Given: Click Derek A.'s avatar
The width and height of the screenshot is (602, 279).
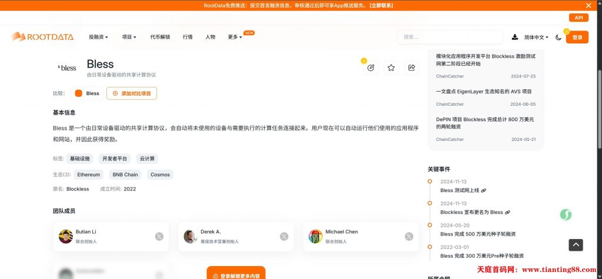Looking at the screenshot, I should point(190,236).
